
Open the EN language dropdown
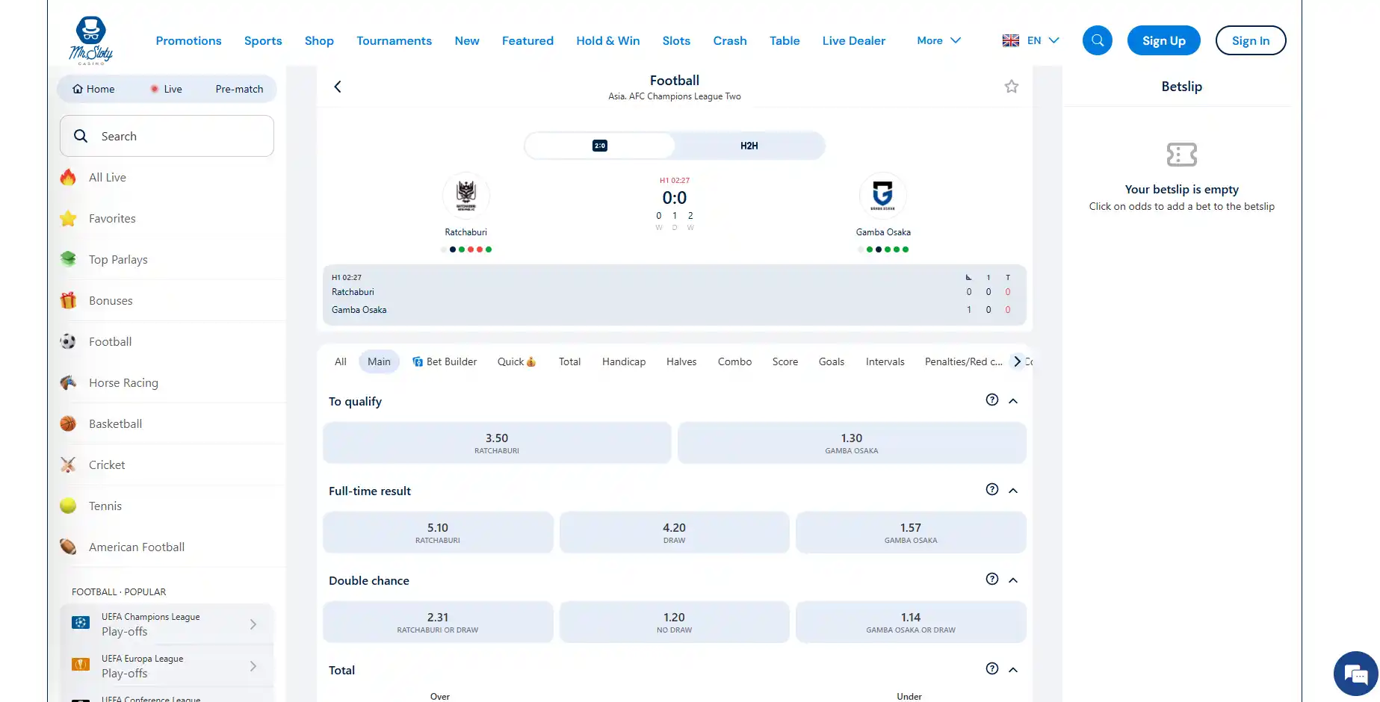click(1031, 40)
